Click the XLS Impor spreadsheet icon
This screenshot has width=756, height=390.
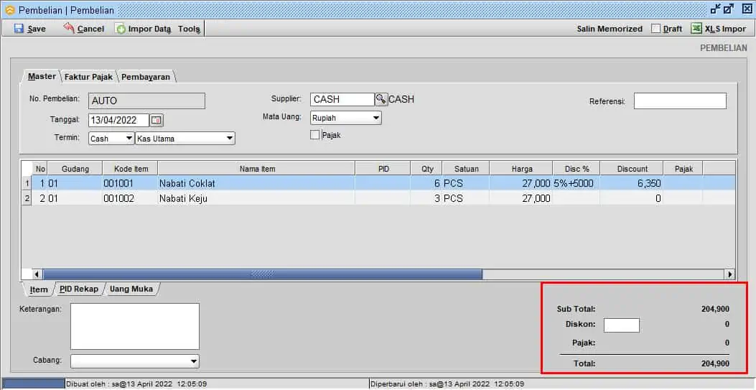pyautogui.click(x=696, y=29)
